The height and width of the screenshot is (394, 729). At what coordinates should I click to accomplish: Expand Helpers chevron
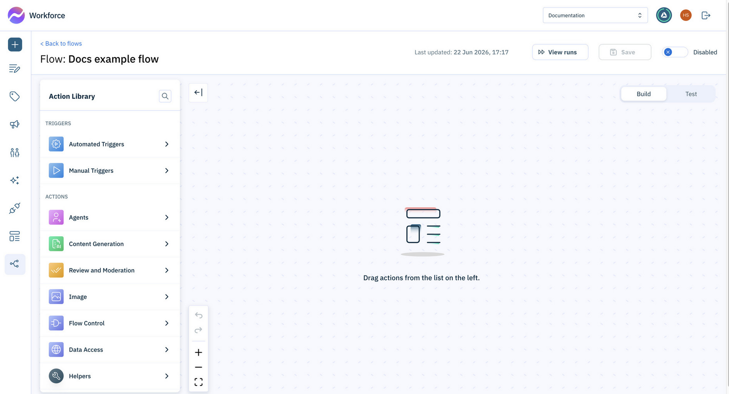[x=167, y=376]
